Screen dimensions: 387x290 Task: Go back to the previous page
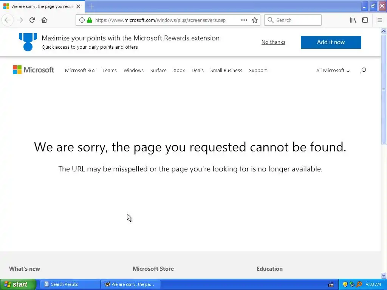coord(8,20)
